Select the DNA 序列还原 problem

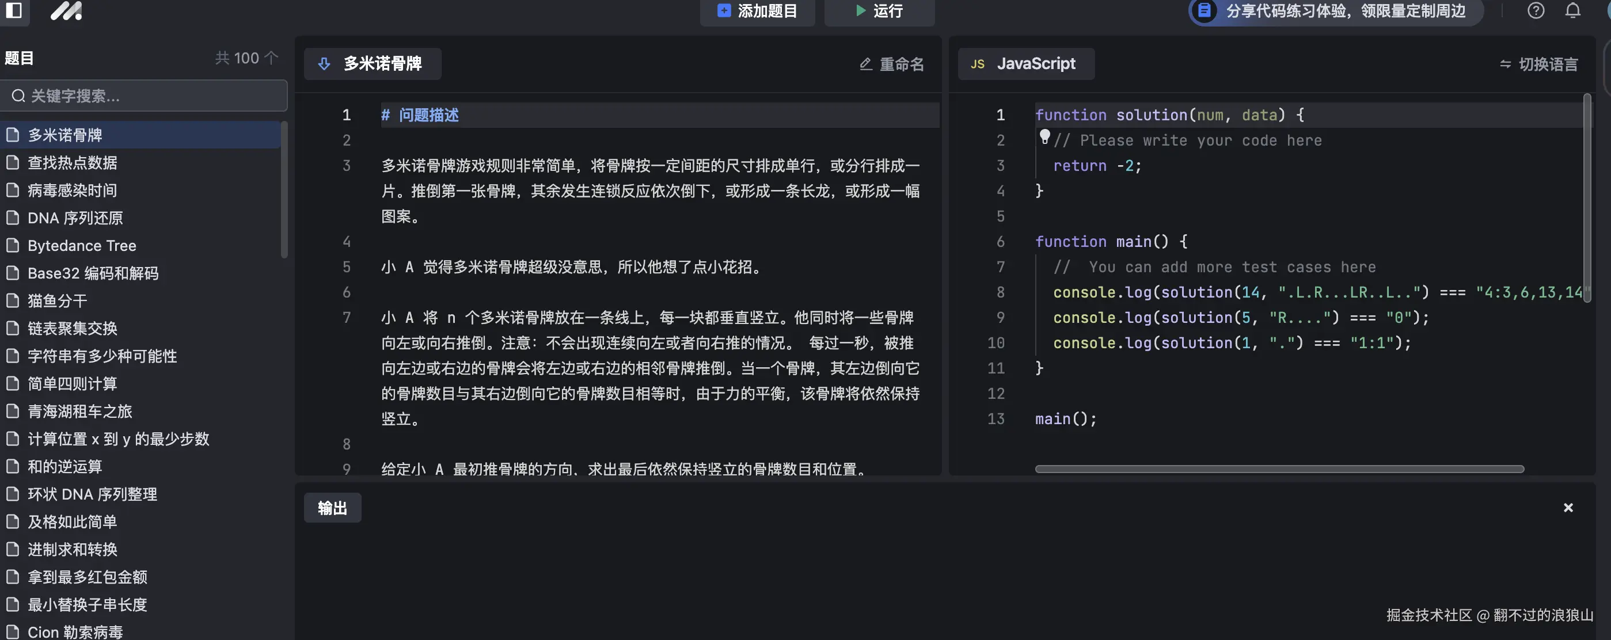(x=75, y=218)
